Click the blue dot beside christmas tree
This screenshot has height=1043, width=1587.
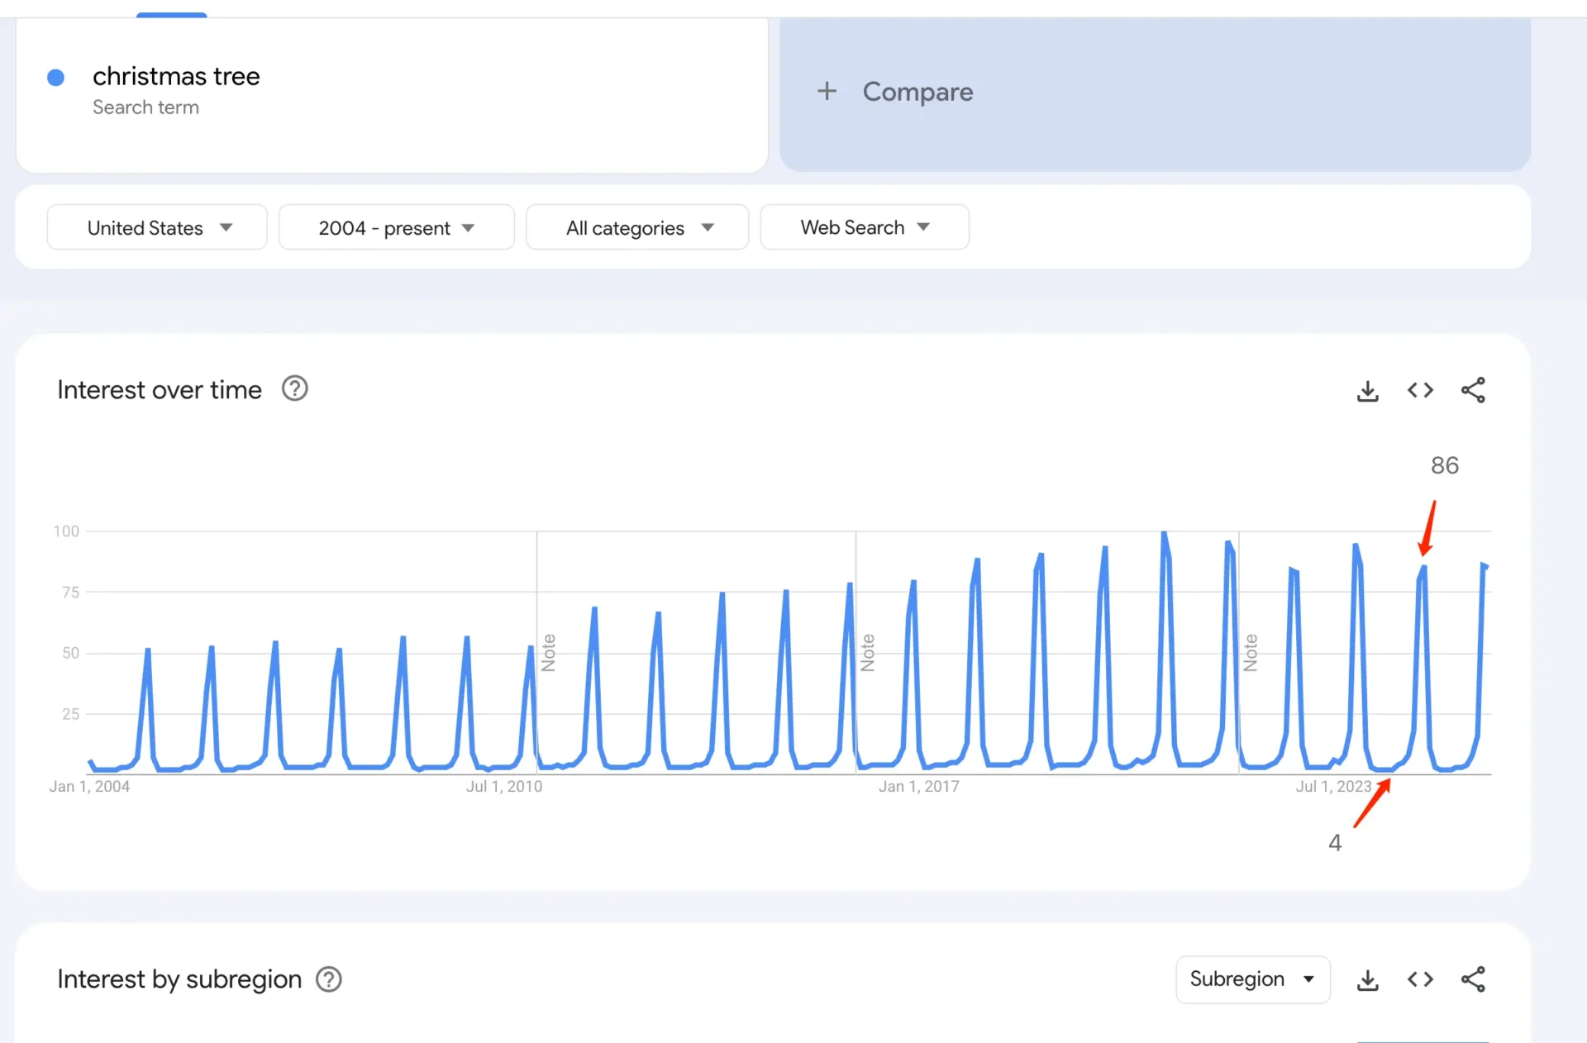coord(55,77)
